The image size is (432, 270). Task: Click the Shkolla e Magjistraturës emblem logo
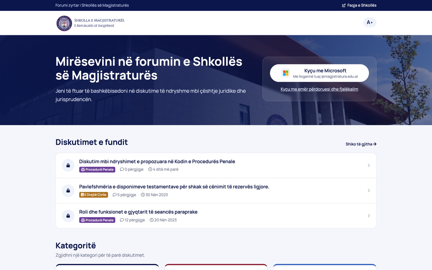pyautogui.click(x=64, y=23)
